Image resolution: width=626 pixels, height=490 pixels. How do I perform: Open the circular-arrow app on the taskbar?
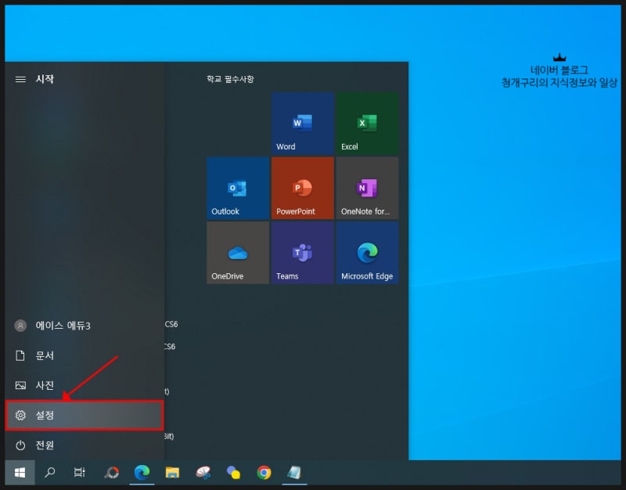(112, 473)
